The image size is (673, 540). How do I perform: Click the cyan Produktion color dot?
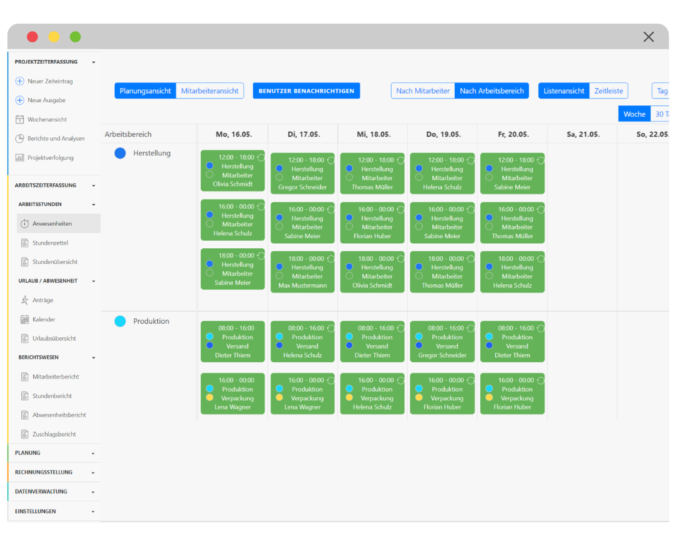[x=120, y=321]
